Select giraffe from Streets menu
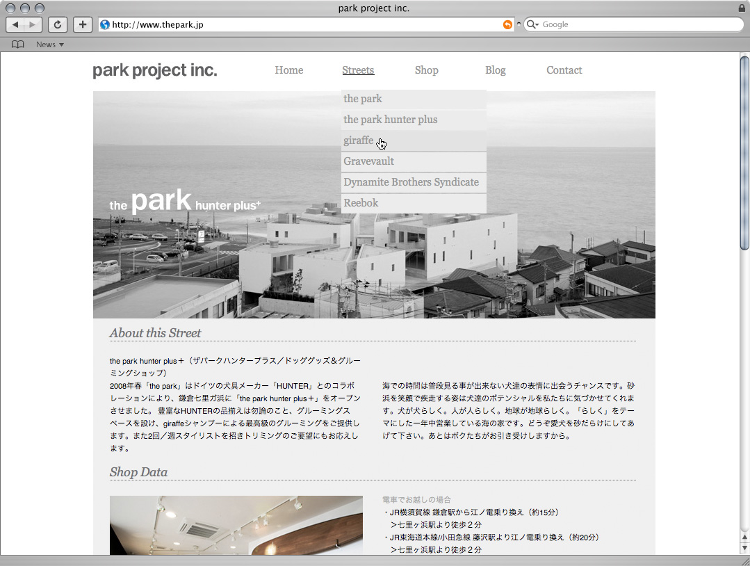The height and width of the screenshot is (566, 750). [x=359, y=140]
